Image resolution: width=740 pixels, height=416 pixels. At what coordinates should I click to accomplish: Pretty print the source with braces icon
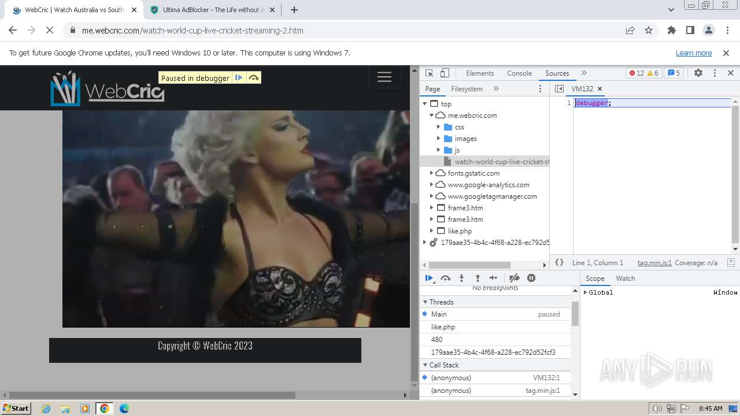click(x=559, y=262)
